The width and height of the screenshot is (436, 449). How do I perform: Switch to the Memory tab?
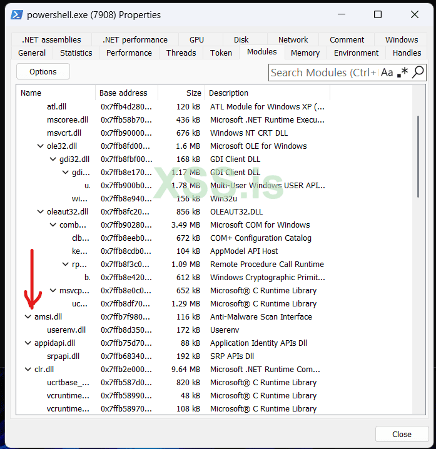(305, 53)
